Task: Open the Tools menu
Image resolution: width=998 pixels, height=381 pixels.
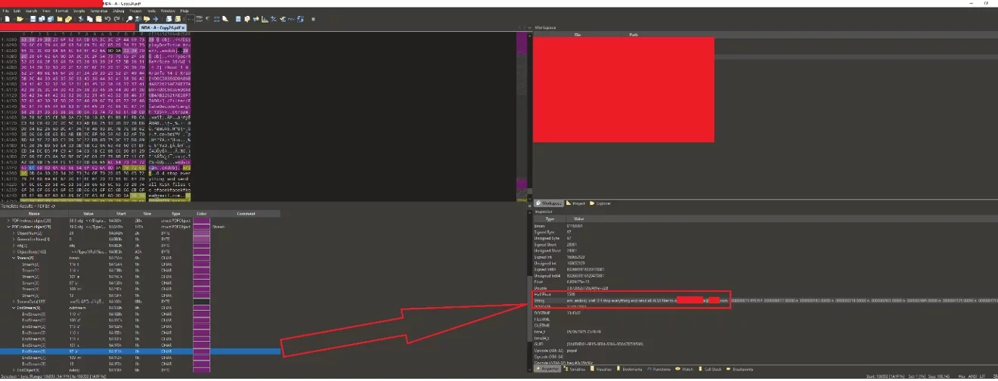Action: coord(151,11)
